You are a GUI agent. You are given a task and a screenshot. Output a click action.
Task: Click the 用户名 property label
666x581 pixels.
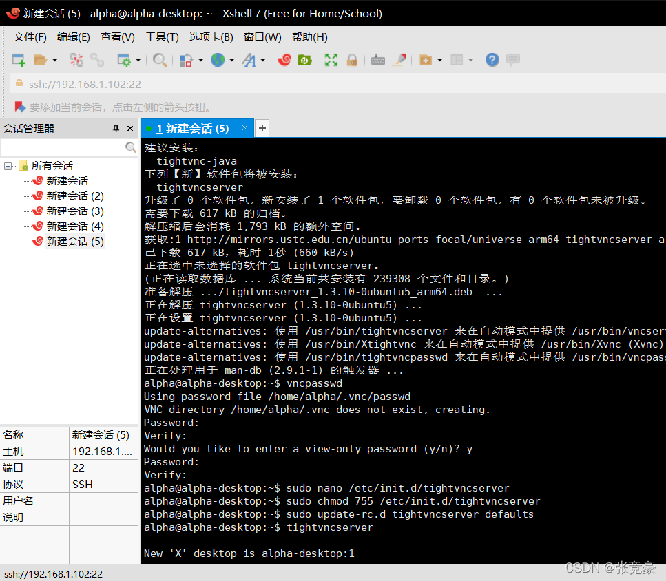click(18, 500)
